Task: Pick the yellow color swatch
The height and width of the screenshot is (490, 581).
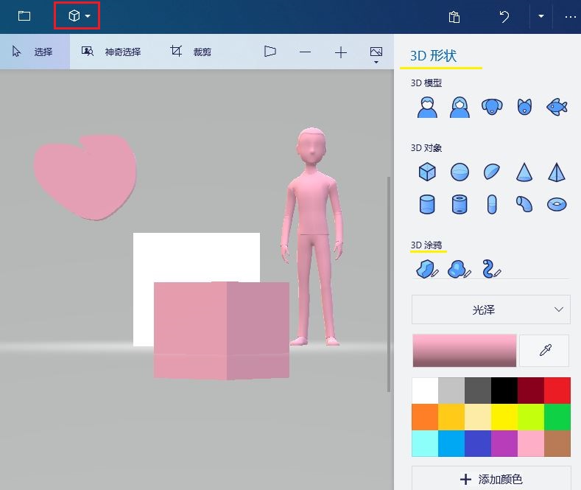Action: [504, 417]
